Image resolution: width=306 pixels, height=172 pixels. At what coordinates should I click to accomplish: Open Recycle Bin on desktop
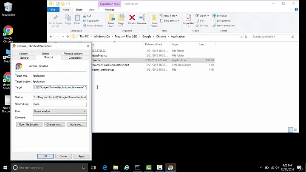tap(8, 9)
